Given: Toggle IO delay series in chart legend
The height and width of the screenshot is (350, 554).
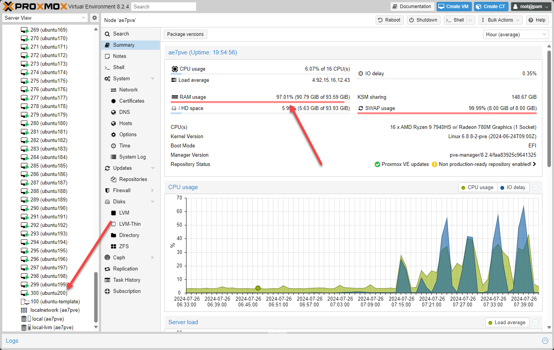Looking at the screenshot, I should pos(513,188).
